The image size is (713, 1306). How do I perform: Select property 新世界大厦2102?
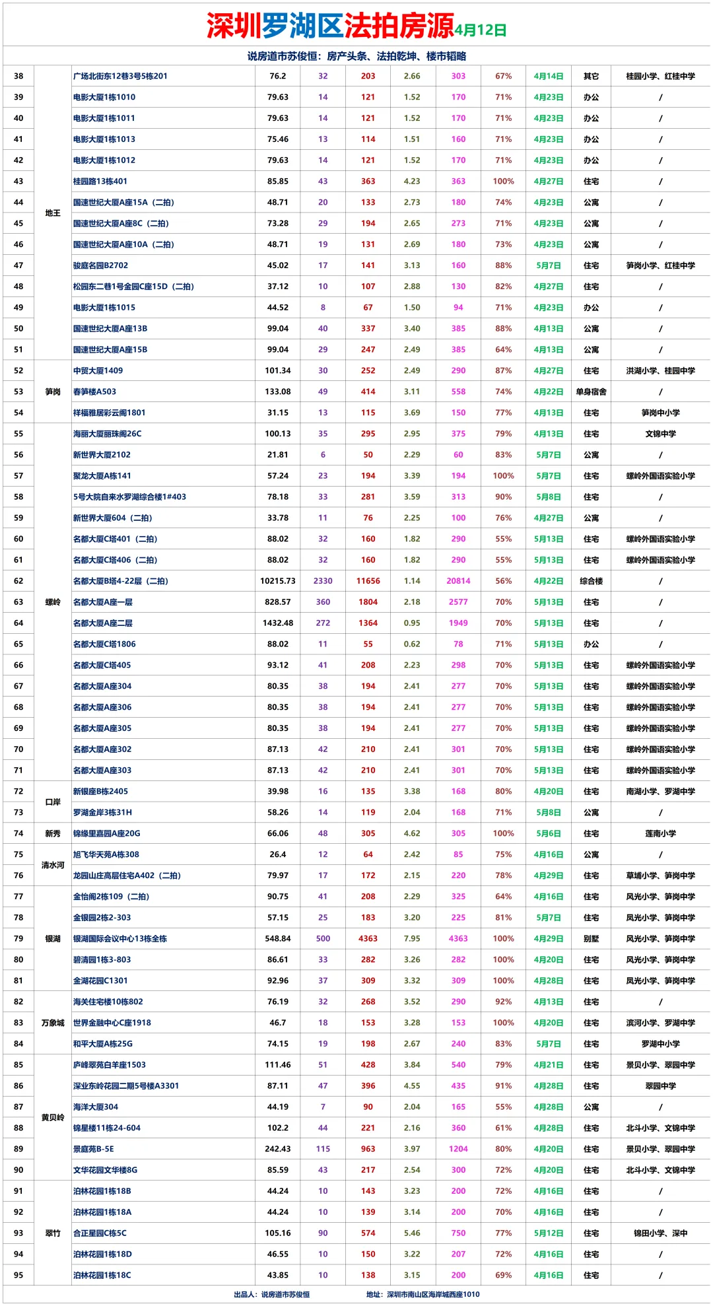coord(102,455)
